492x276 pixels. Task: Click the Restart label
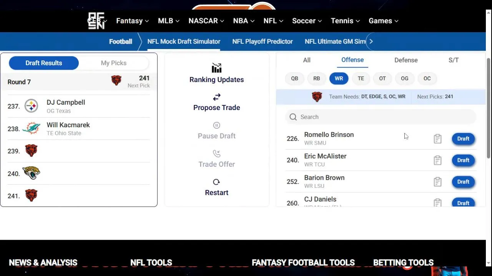click(216, 193)
